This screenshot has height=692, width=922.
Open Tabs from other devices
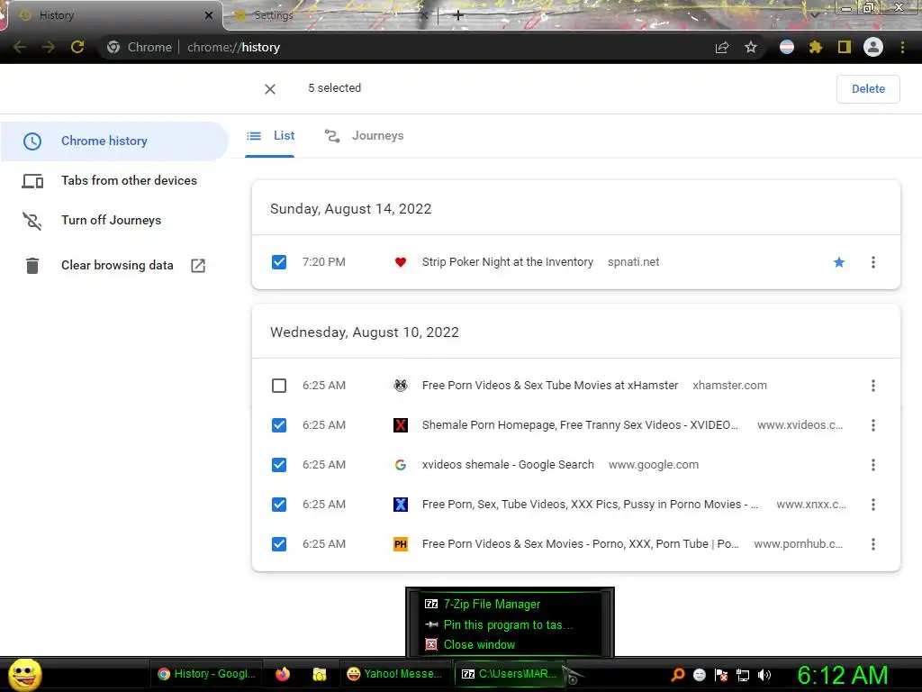click(114, 180)
